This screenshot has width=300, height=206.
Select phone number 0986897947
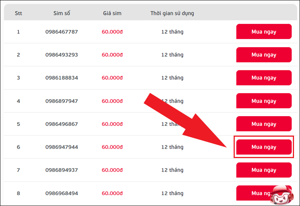tap(61, 101)
